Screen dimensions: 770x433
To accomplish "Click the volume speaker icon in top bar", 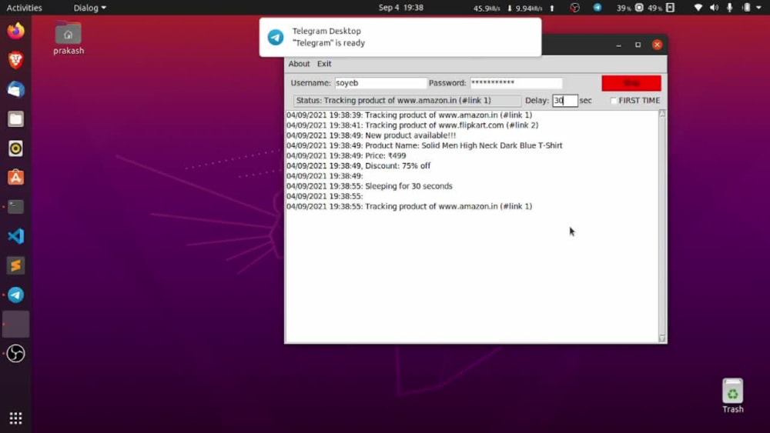I will pos(714,8).
